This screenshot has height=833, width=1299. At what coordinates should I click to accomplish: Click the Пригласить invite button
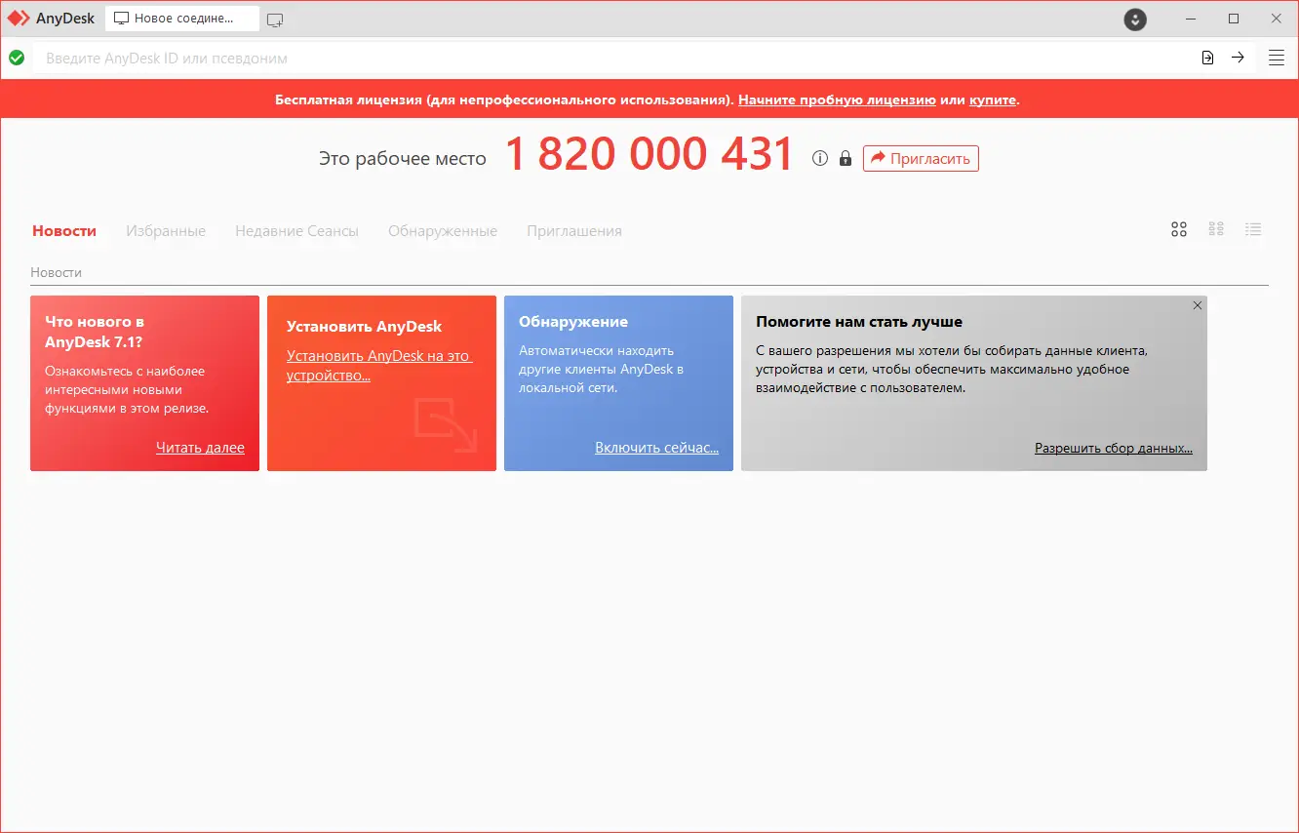921,158
